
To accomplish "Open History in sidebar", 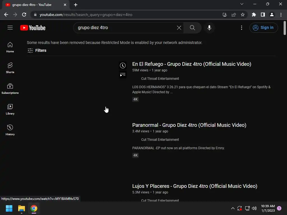I will click(x=10, y=130).
